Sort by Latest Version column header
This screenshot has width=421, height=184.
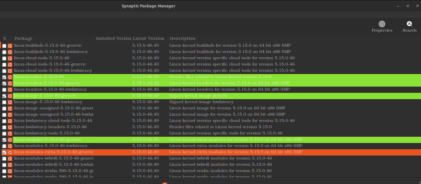149,38
